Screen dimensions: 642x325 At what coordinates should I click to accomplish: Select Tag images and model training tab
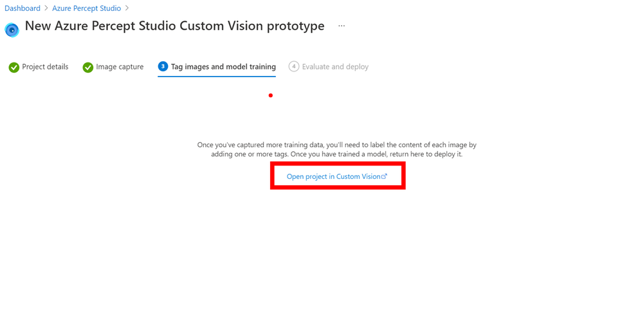pyautogui.click(x=223, y=67)
